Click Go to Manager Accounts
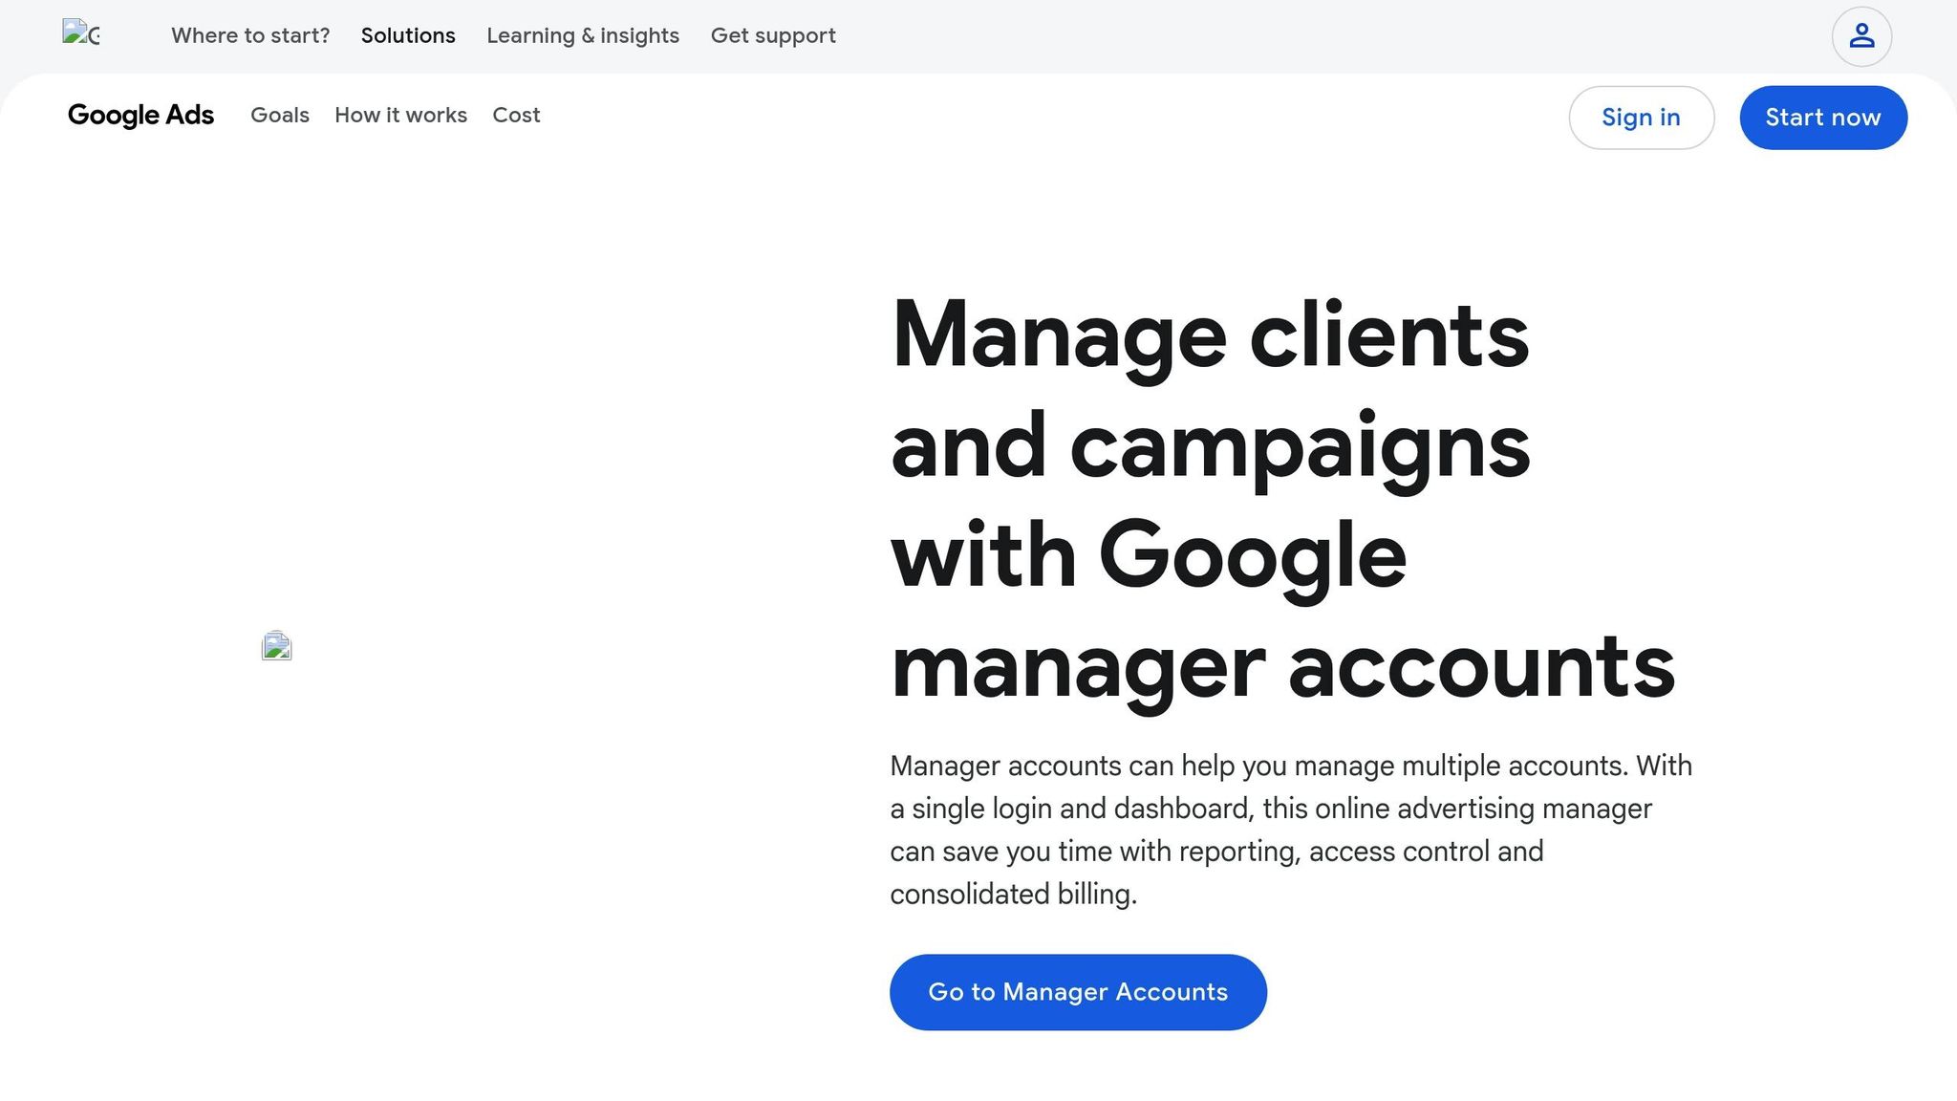The height and width of the screenshot is (1101, 1957). tap(1077, 992)
